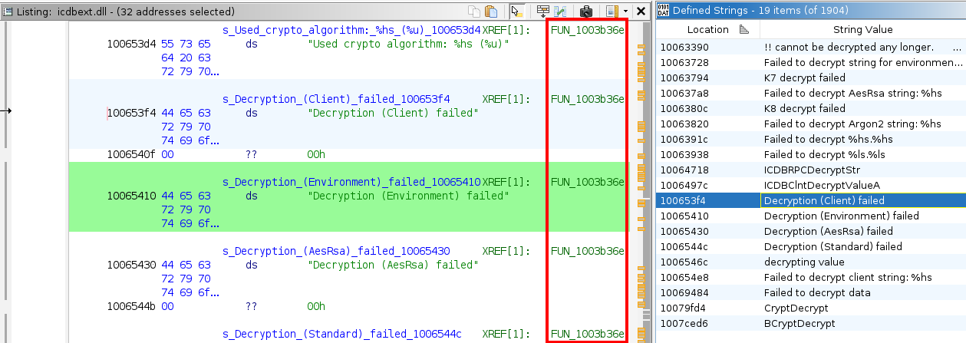Select the 'decrypting value' string row

coord(810,262)
